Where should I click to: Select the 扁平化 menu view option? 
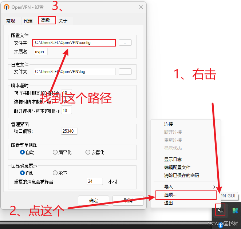[62, 152]
